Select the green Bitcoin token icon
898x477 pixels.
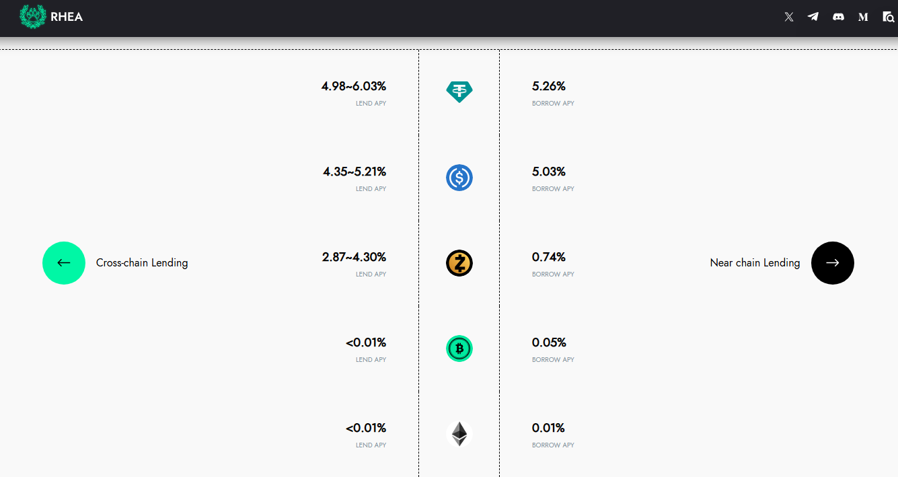tap(459, 348)
